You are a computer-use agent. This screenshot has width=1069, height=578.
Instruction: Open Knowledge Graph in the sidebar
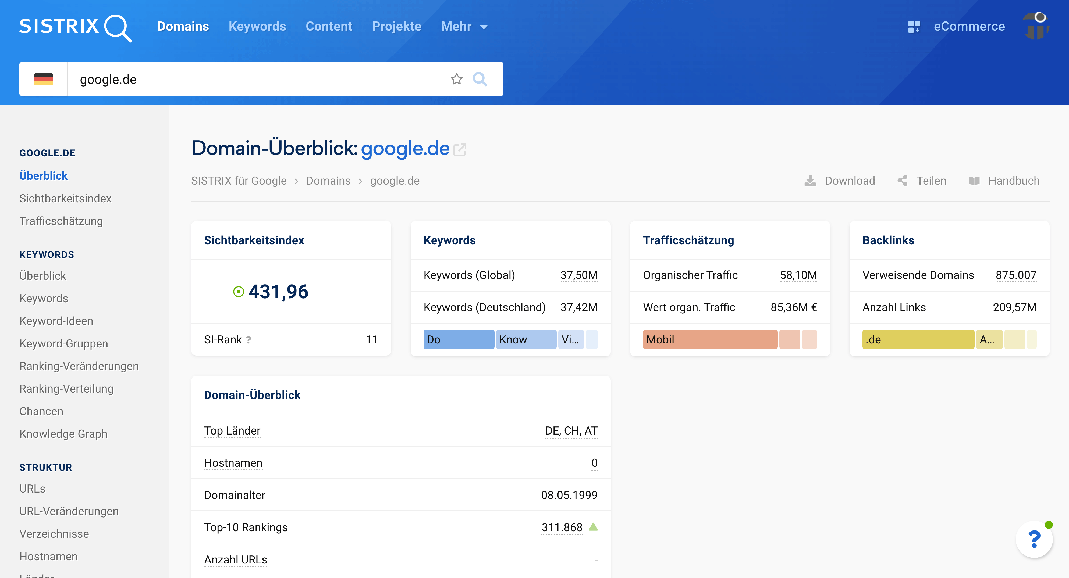pos(63,434)
